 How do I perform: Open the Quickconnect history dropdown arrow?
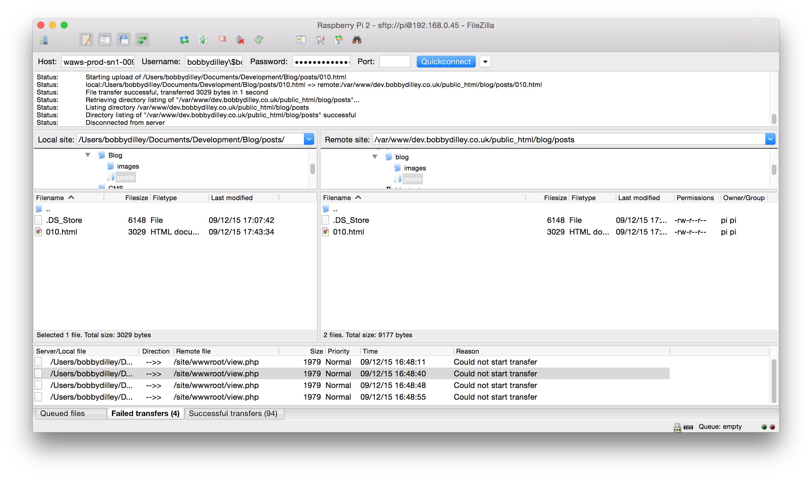(x=485, y=62)
